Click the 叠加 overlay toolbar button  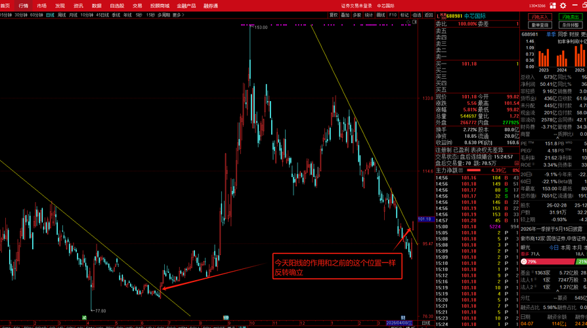(x=345, y=15)
